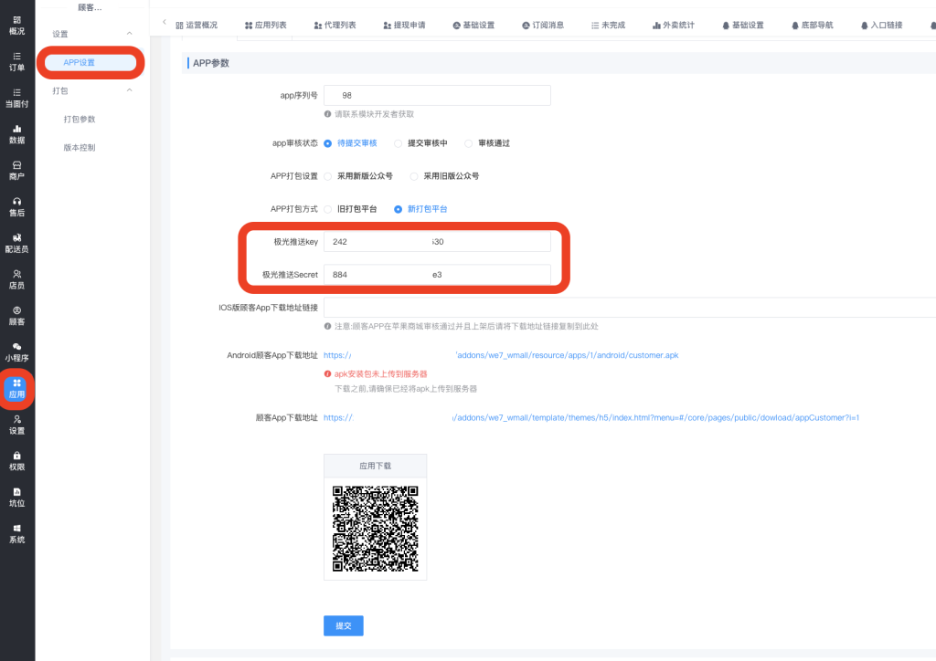Select 打包参数 in the side menu
This screenshot has width=936, height=661.
point(80,119)
